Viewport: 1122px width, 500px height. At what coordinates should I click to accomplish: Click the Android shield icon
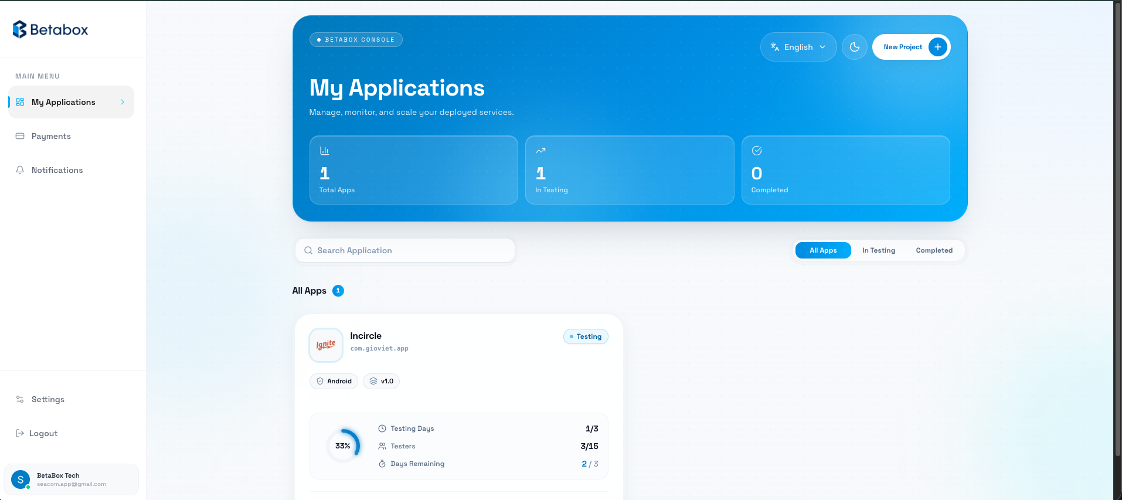[x=320, y=381]
